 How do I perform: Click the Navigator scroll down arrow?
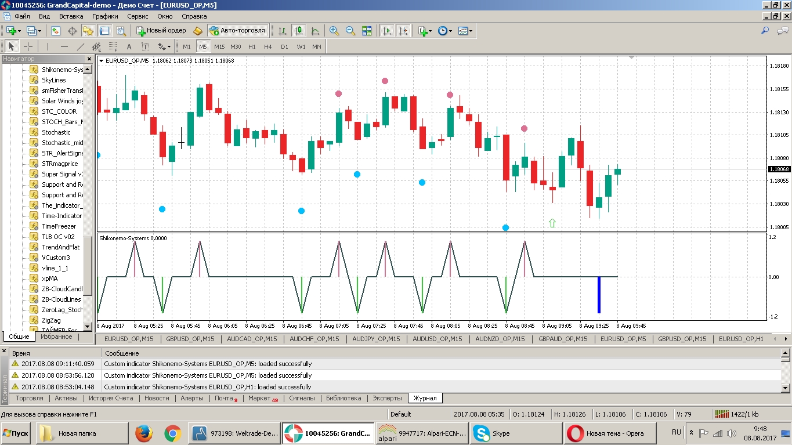(88, 327)
